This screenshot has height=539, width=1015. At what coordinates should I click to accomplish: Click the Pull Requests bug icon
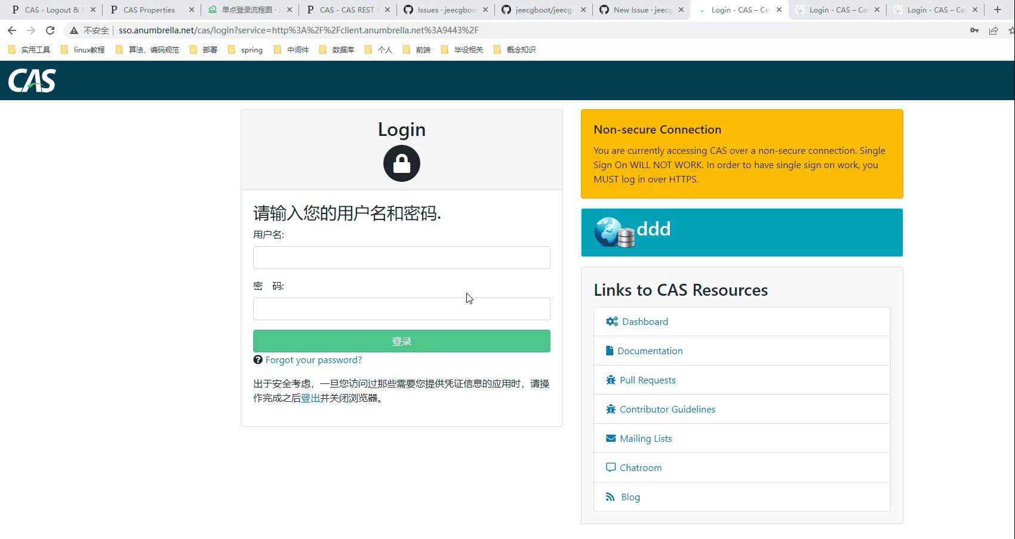pyautogui.click(x=611, y=380)
